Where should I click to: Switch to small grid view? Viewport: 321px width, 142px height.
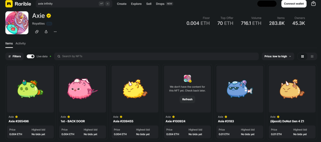(x=312, y=56)
